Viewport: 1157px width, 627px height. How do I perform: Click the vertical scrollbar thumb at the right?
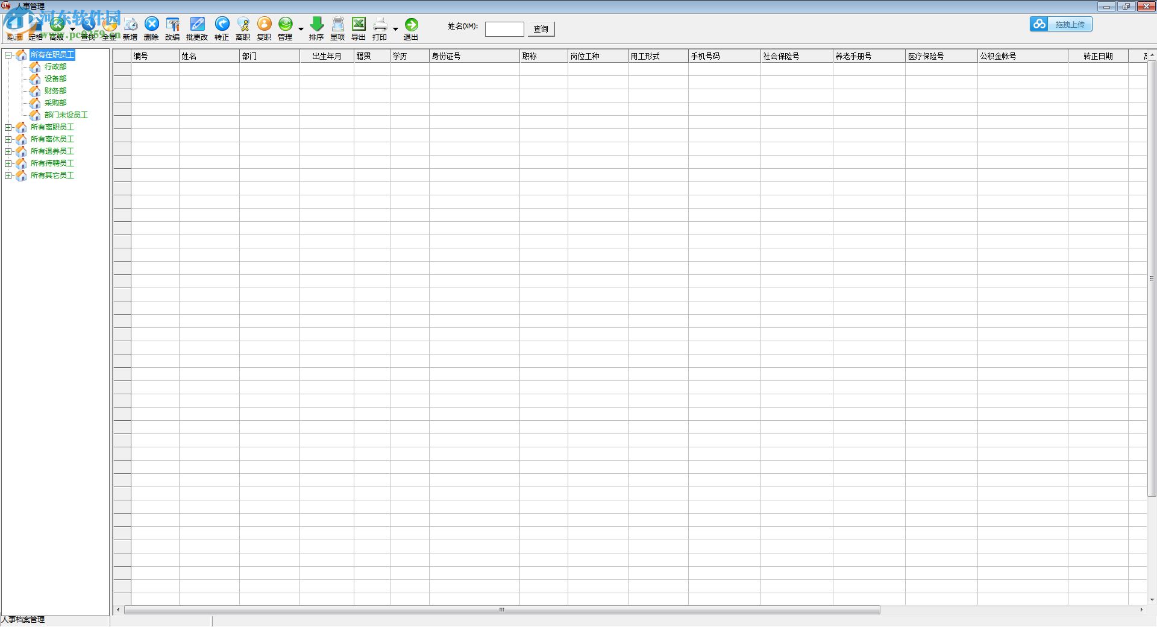(x=1152, y=278)
